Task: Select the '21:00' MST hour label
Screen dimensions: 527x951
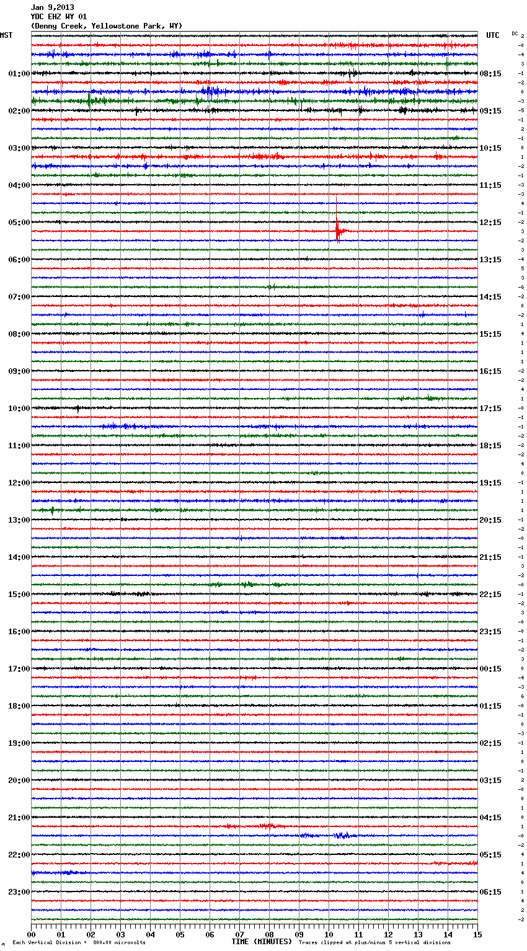Action: coord(19,818)
